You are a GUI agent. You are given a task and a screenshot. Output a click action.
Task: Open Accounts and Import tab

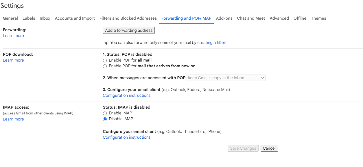75,18
